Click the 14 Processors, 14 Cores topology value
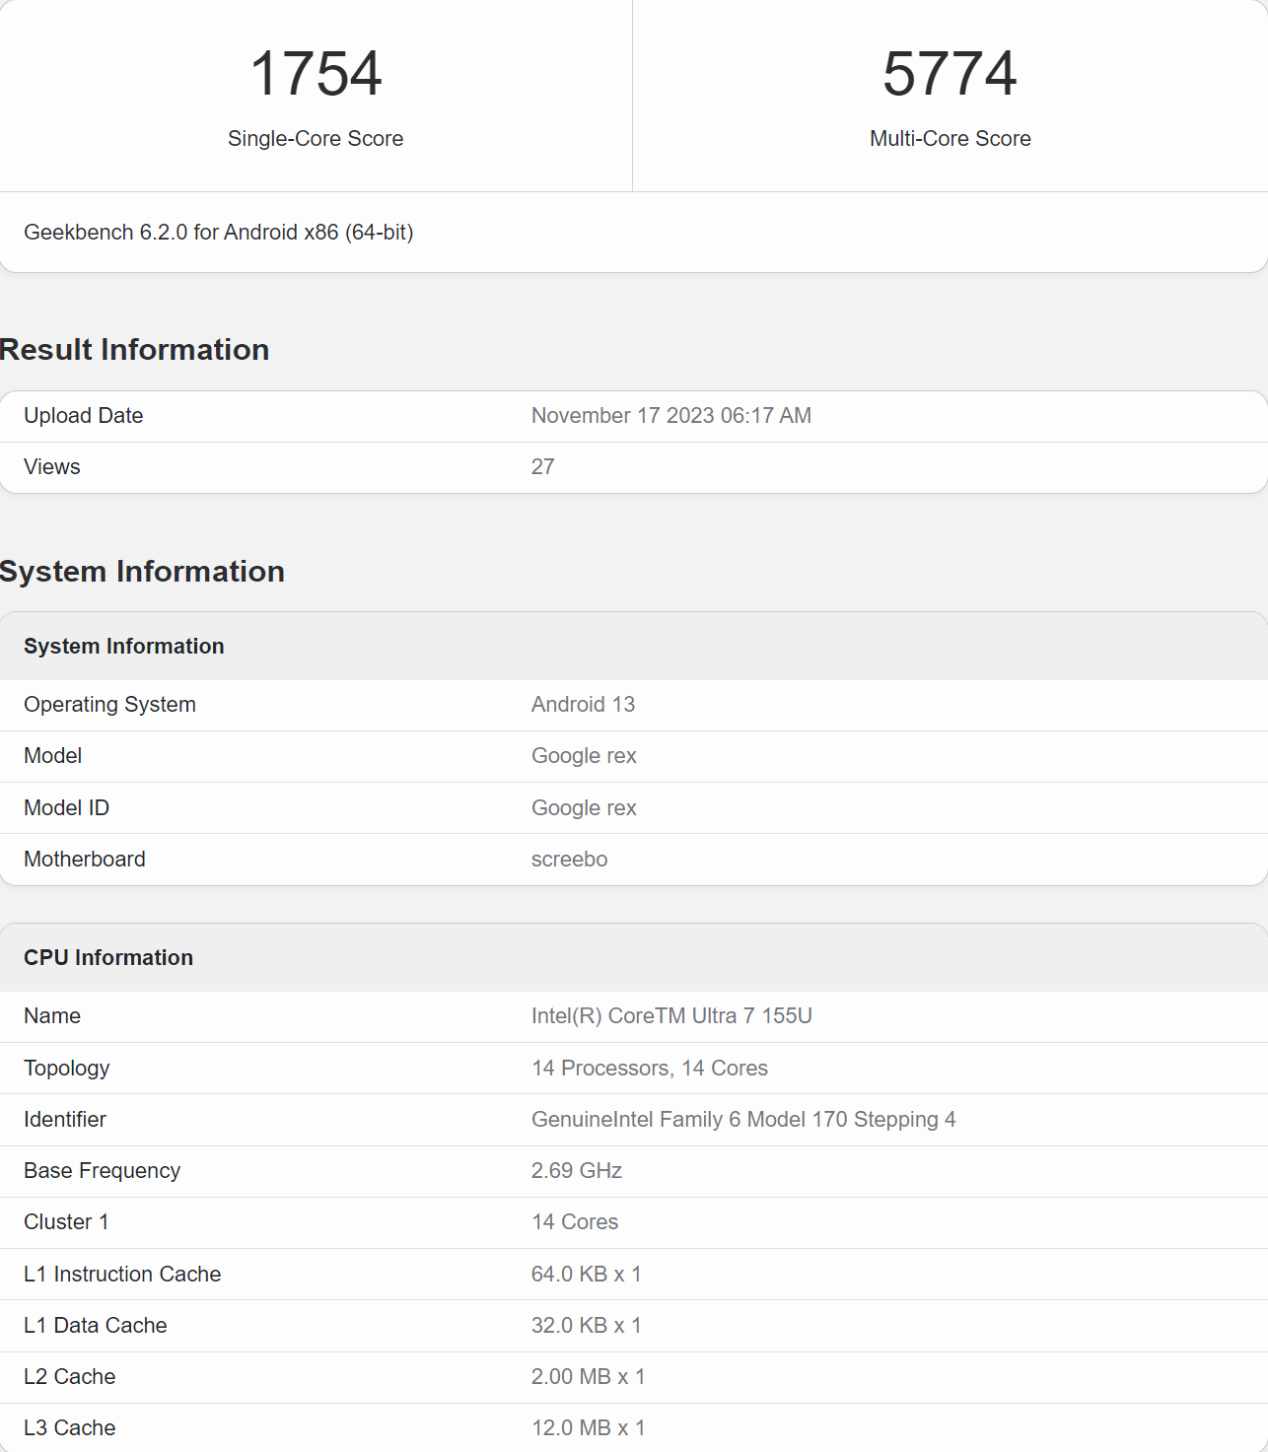1268x1452 pixels. 649,1069
